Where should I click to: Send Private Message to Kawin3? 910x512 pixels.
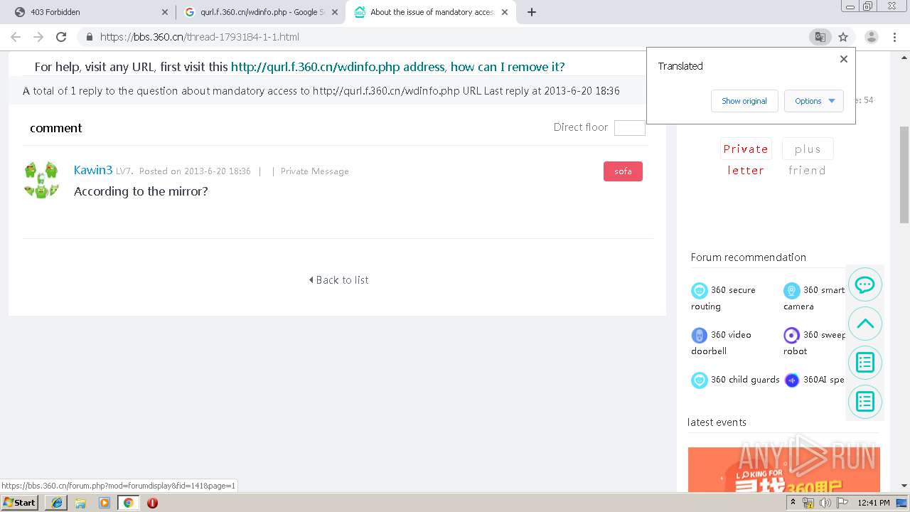click(314, 171)
